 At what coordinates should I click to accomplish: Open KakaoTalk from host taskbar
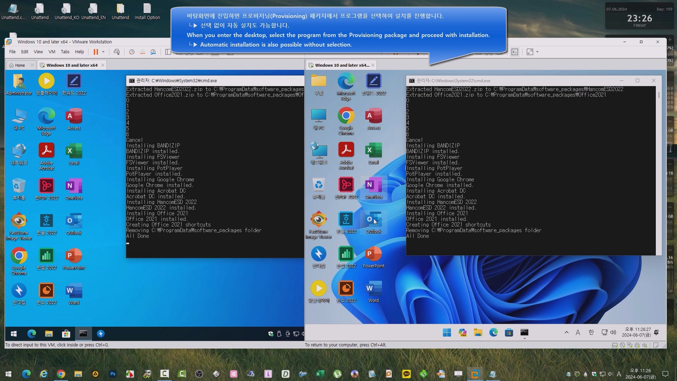(x=407, y=374)
